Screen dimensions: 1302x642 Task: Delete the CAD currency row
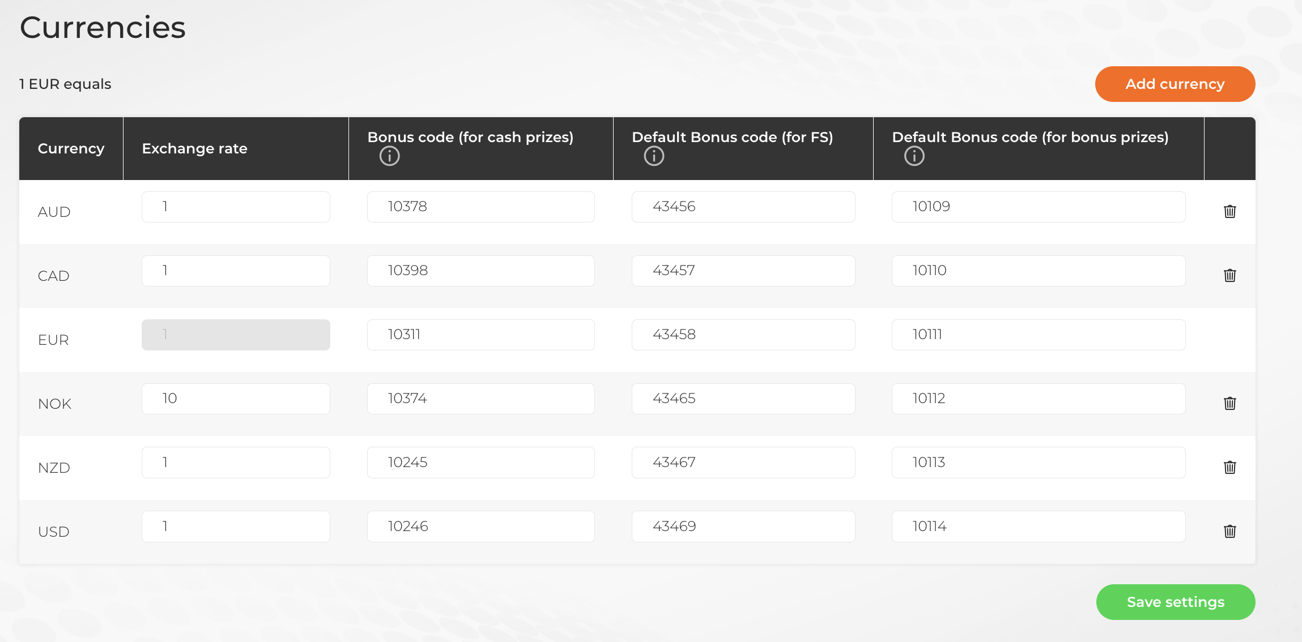pos(1230,276)
